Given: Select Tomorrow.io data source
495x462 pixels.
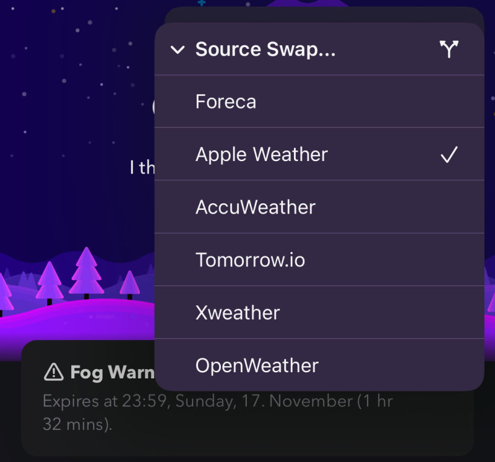Looking at the screenshot, I should tap(319, 259).
